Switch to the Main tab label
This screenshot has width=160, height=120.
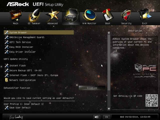click(15, 23)
